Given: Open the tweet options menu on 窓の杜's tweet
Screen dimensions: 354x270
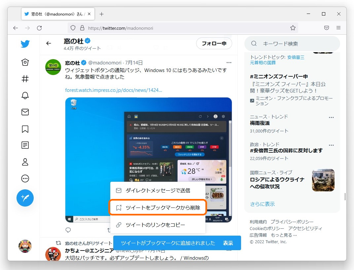Looking at the screenshot, I should point(229,62).
